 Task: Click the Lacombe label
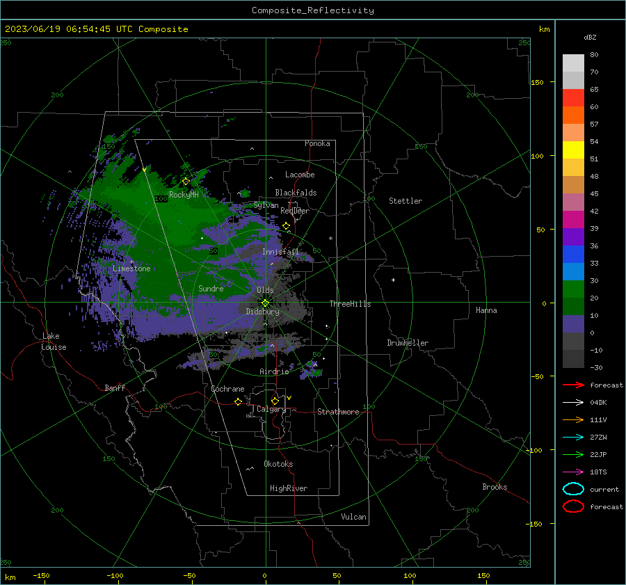[x=300, y=175]
